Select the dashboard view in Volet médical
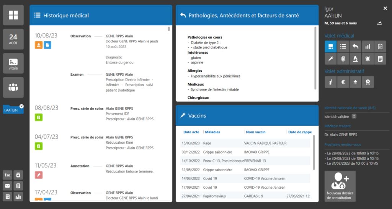 click(330, 47)
